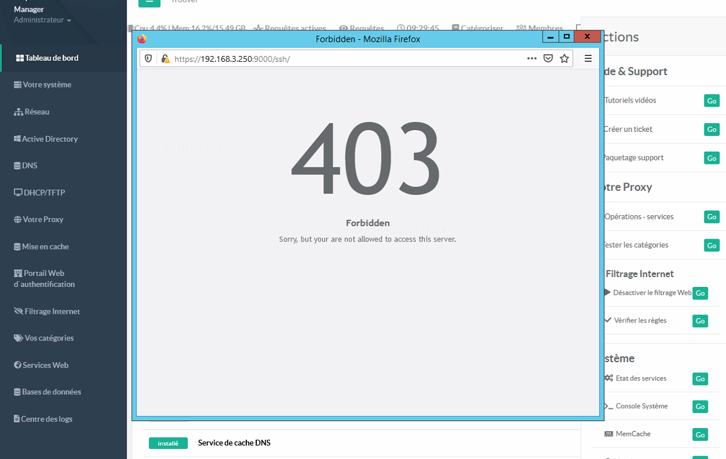
Task: Open the page actions three-dots menu
Action: point(532,58)
